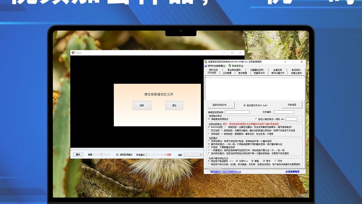Open the 创建注册机 tab
The image size is (362, 204).
pyautogui.click(x=296, y=73)
